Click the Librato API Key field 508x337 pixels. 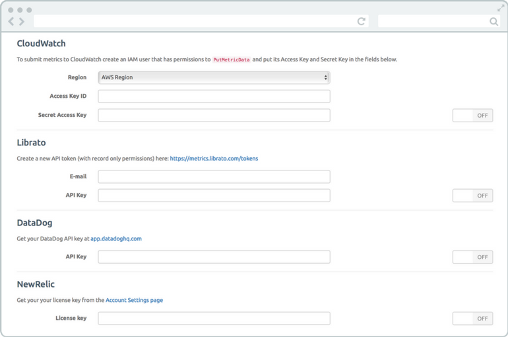(214, 196)
